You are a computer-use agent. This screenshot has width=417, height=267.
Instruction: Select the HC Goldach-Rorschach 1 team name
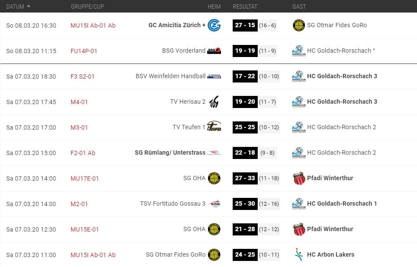coord(342,203)
